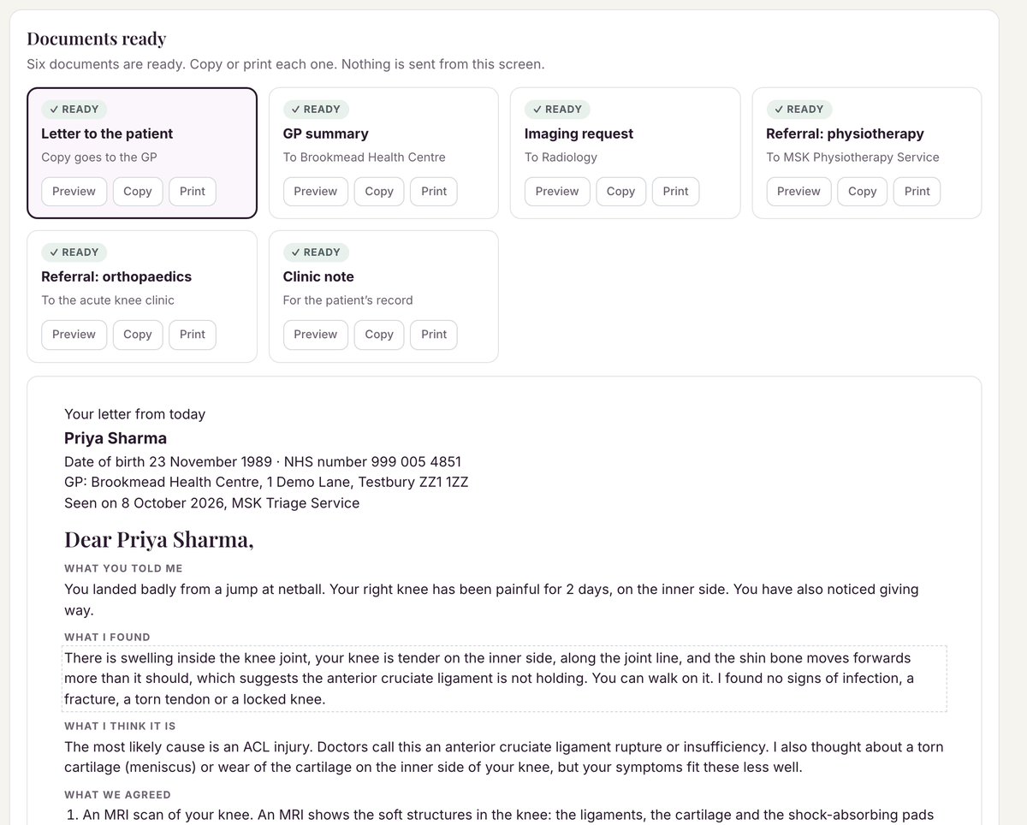1027x825 pixels.
Task: Copy the GP summary document
Action: [x=379, y=192]
